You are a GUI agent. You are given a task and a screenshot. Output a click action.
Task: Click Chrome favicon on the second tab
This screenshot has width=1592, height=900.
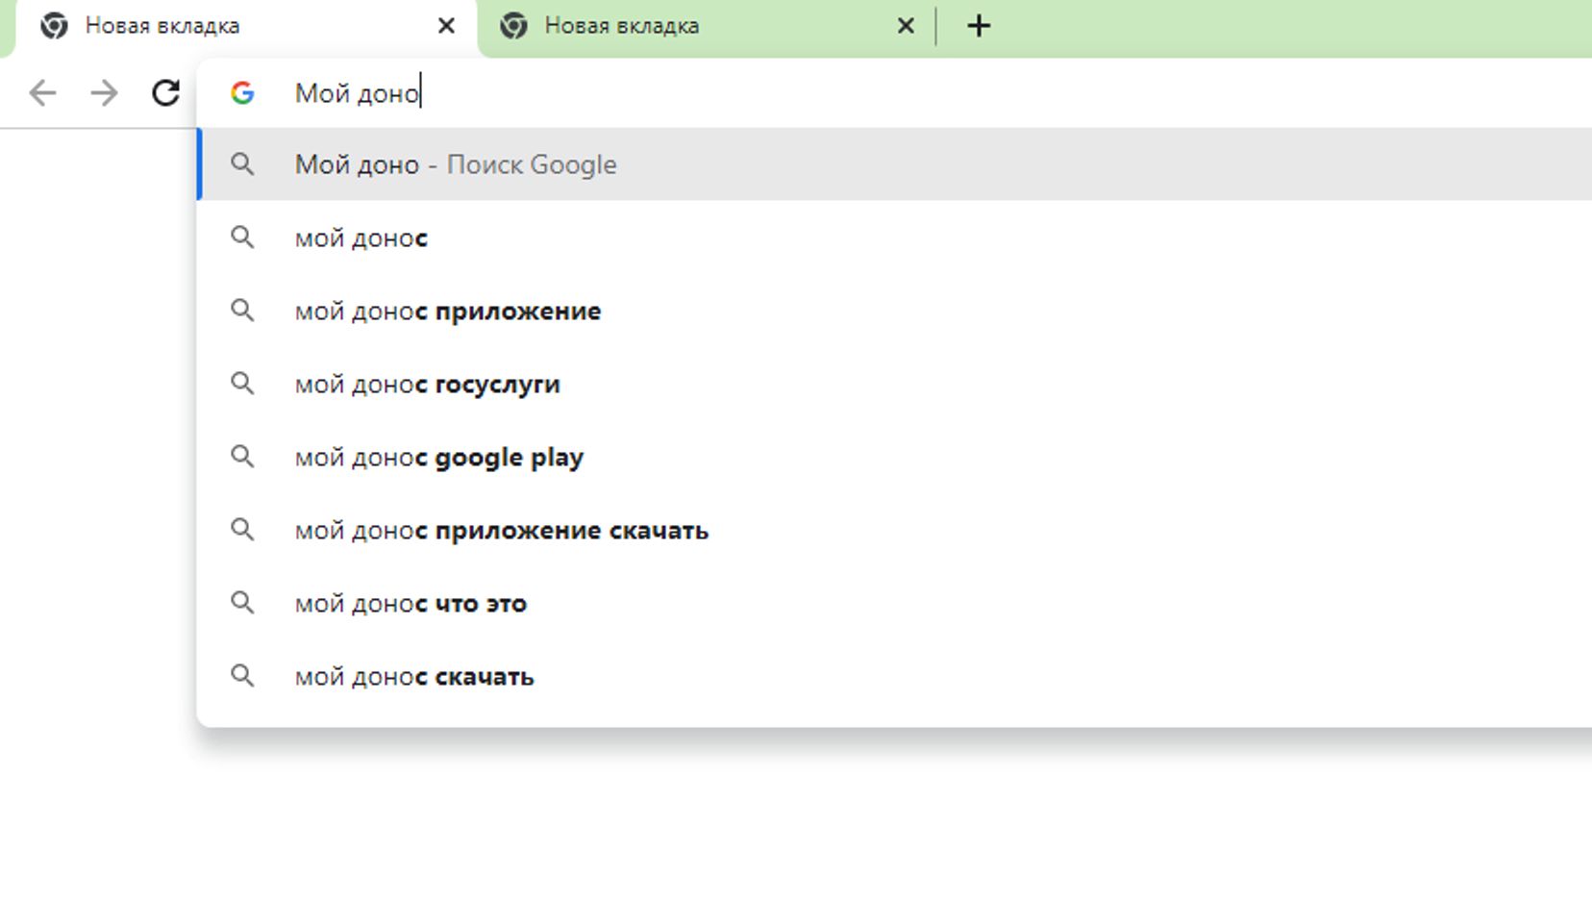(514, 26)
